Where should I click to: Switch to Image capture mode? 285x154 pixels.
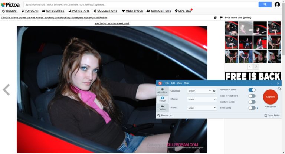click(162, 99)
